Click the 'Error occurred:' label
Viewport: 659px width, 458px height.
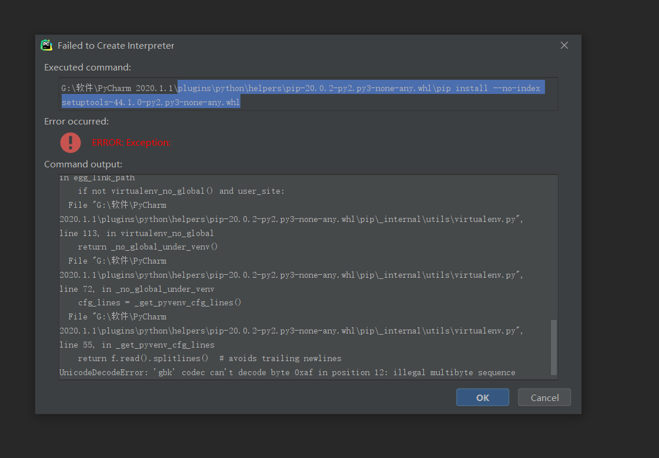coord(76,122)
